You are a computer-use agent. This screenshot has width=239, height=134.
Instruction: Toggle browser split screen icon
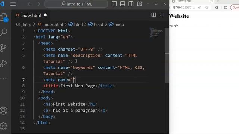pyautogui.click(x=226, y=7)
